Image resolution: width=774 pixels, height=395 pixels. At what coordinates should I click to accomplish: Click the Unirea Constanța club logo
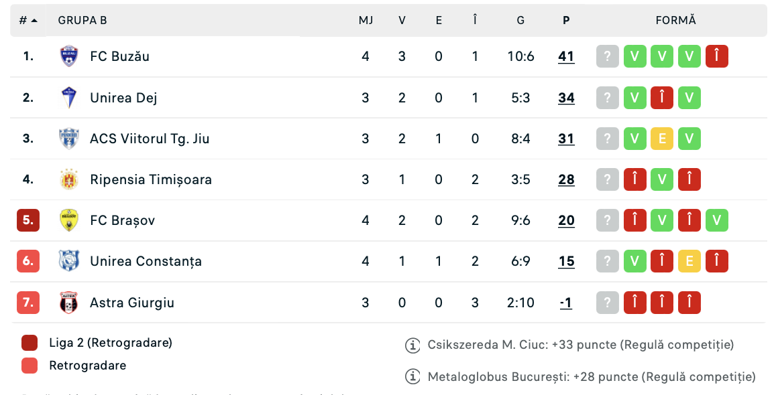(x=68, y=261)
